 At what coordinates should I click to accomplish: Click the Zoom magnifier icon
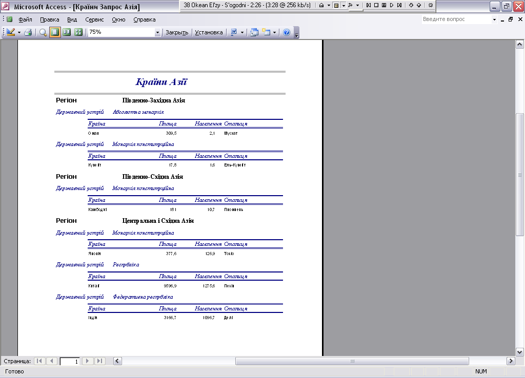[43, 32]
